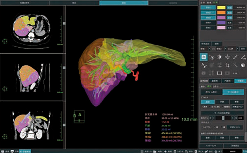Screen dimensions: 247x153
Task: Click the plus add icon in bottom bar
Action: pyautogui.click(x=165, y=151)
